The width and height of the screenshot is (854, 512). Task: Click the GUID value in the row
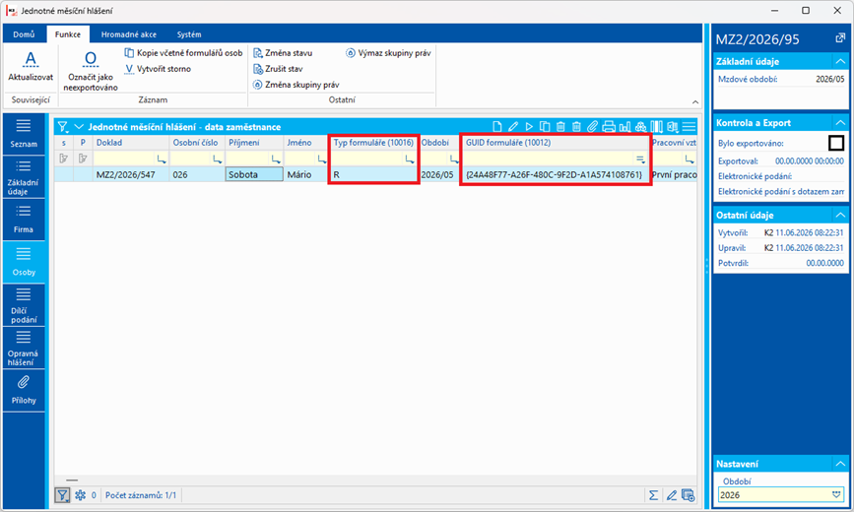pyautogui.click(x=555, y=175)
